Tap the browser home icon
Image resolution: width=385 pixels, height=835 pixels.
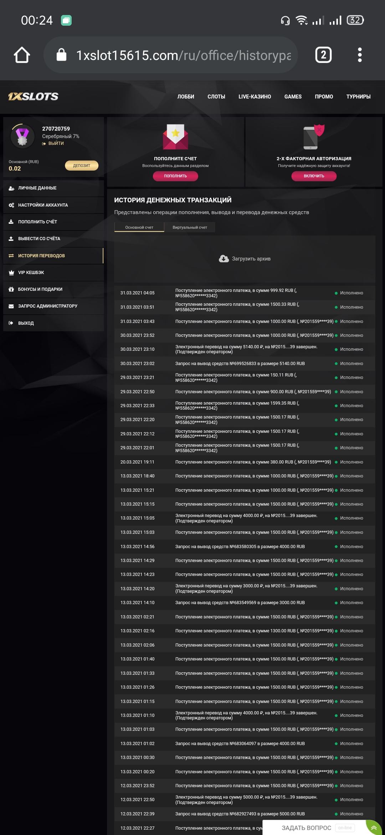[x=22, y=55]
